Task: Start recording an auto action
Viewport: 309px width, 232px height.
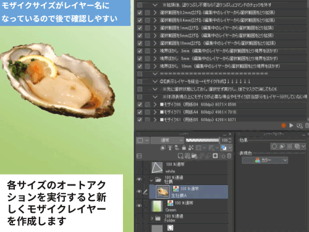Action: [x=284, y=125]
